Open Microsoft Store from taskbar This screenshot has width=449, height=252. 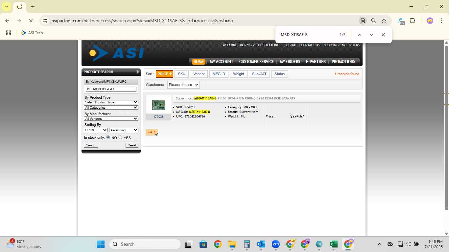click(x=203, y=244)
